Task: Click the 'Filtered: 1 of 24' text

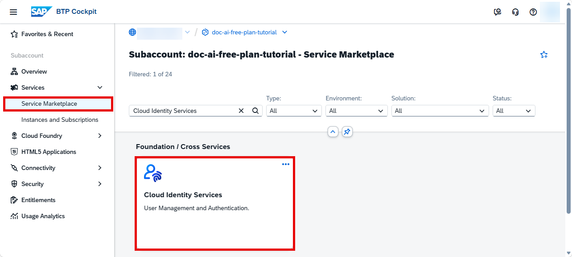Action: pos(150,74)
